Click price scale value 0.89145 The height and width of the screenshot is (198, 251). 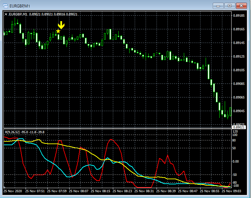point(239,43)
